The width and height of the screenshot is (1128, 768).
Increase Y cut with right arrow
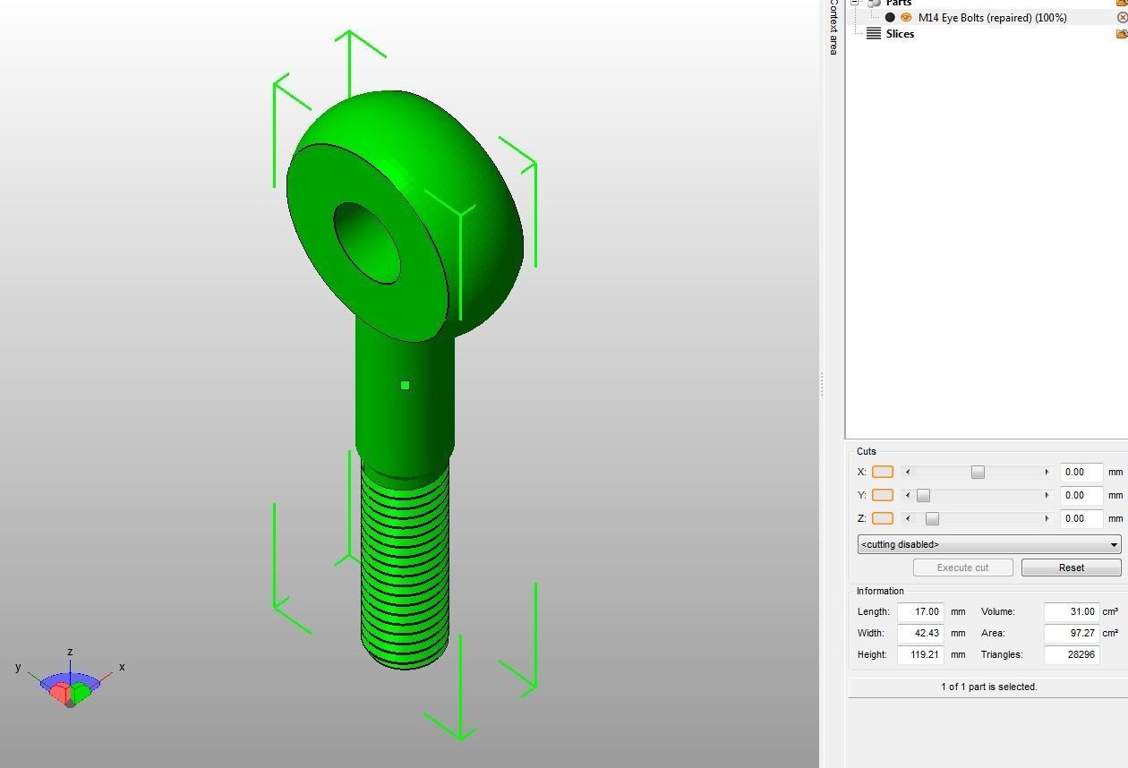[x=1047, y=495]
